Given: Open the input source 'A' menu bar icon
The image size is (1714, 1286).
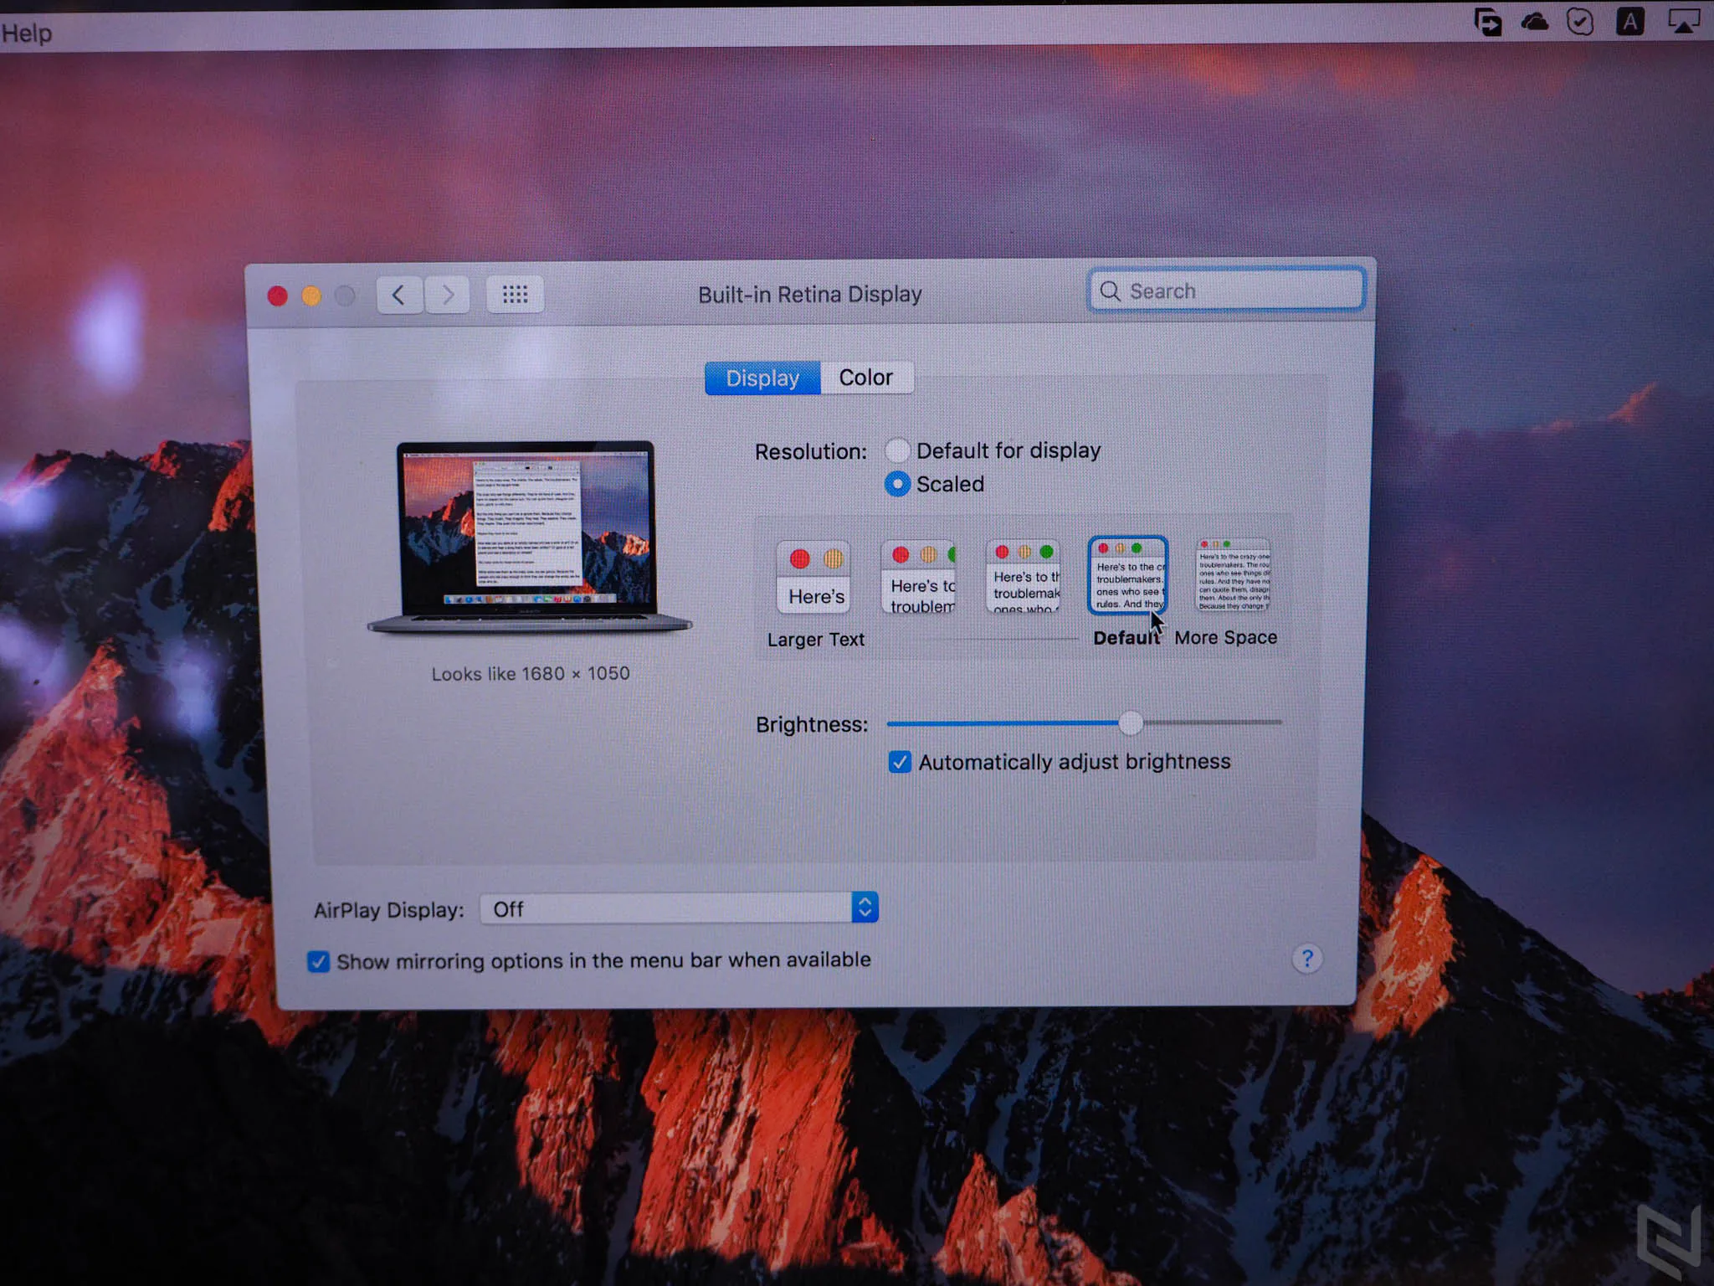Looking at the screenshot, I should [x=1629, y=21].
